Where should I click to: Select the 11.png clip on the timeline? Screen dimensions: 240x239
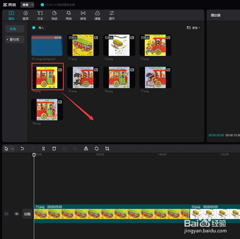click(112, 214)
